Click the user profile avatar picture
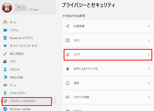Image resolution: width=154 pixels, height=111 pixels. [7, 7]
